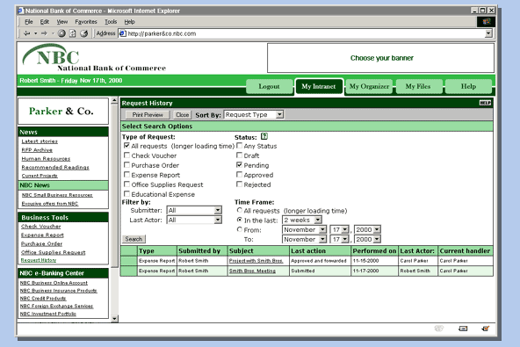Click rightmost status bar icon
This screenshot has width=520, height=347.
[x=485, y=329]
